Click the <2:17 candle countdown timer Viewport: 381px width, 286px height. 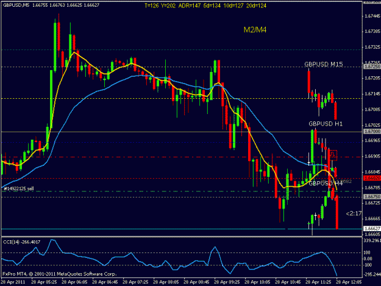(354, 213)
